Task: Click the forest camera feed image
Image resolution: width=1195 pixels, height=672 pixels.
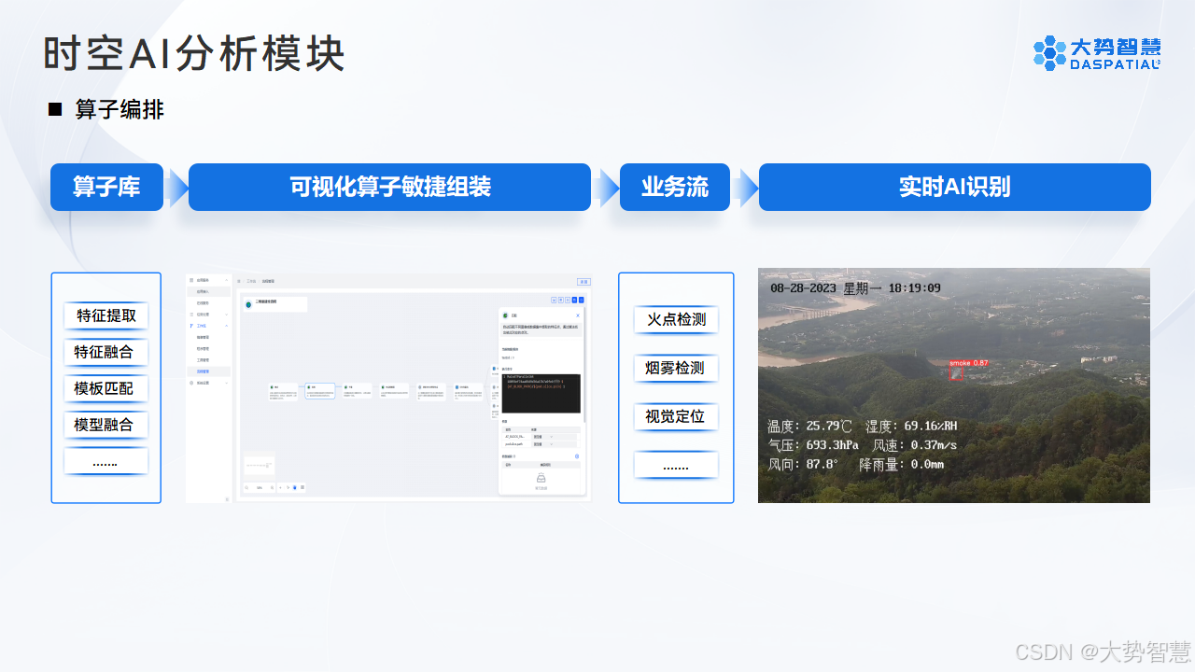Action: 954,385
